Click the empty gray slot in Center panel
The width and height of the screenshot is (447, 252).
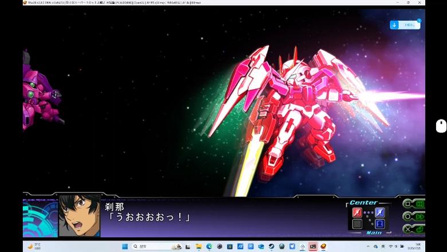(x=357, y=224)
